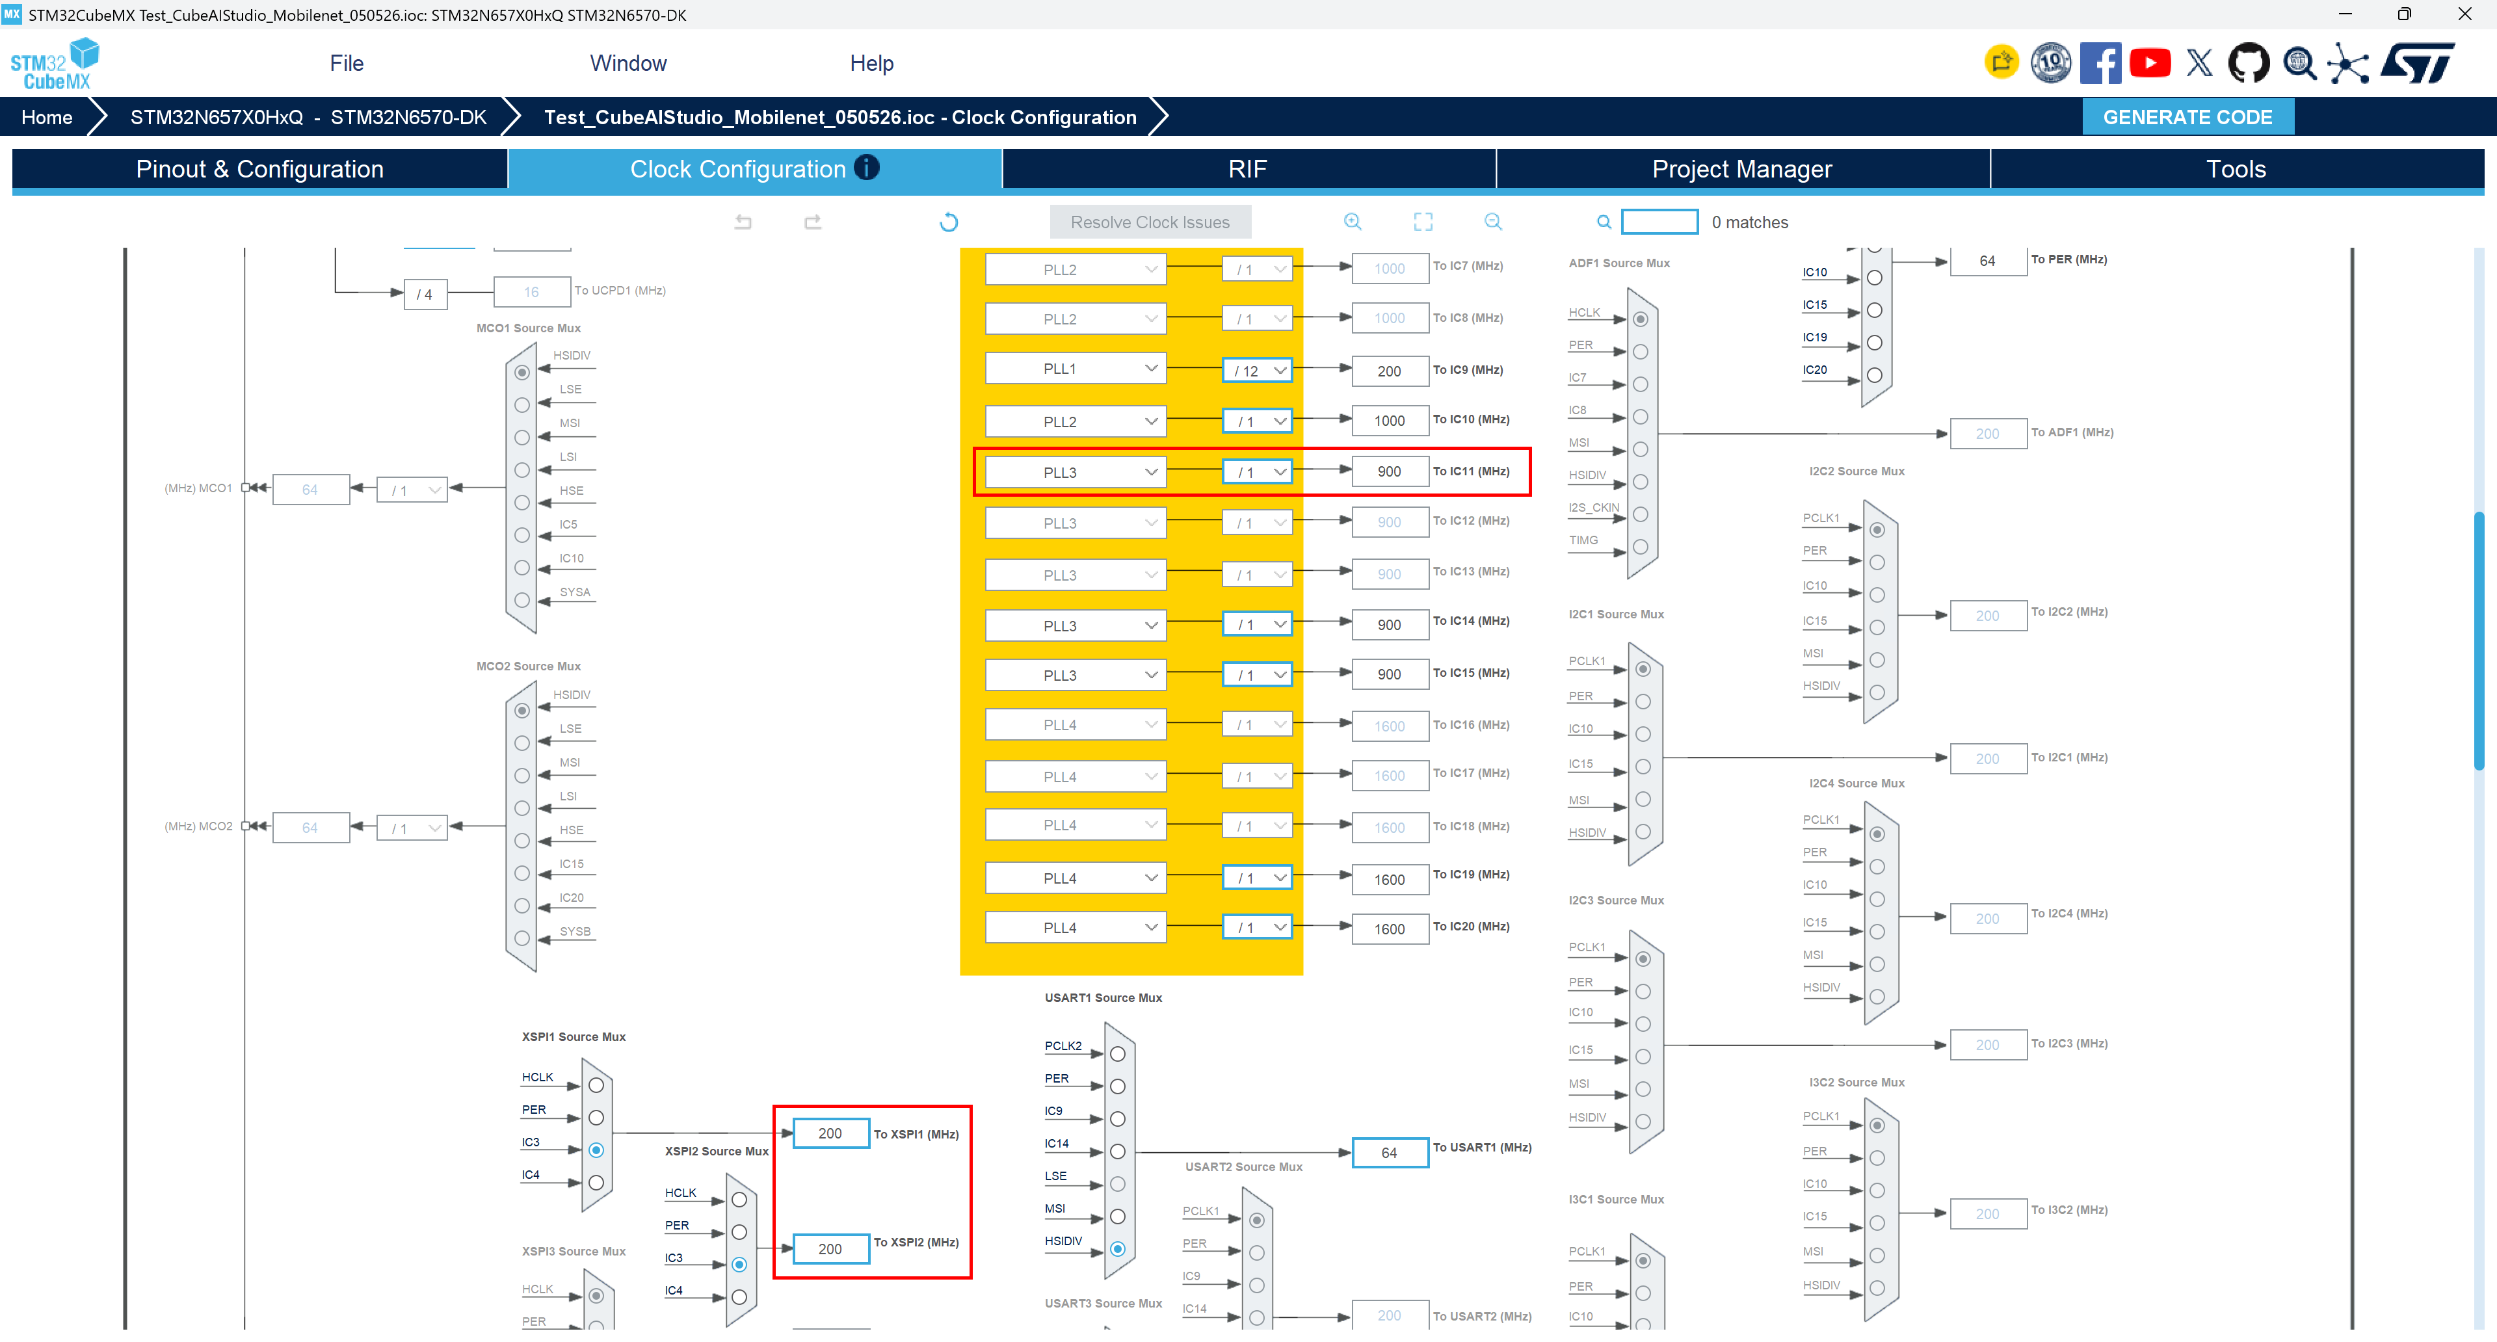Open the IC11 PLL3 source dropdown
The image size is (2497, 1342).
1076,472
